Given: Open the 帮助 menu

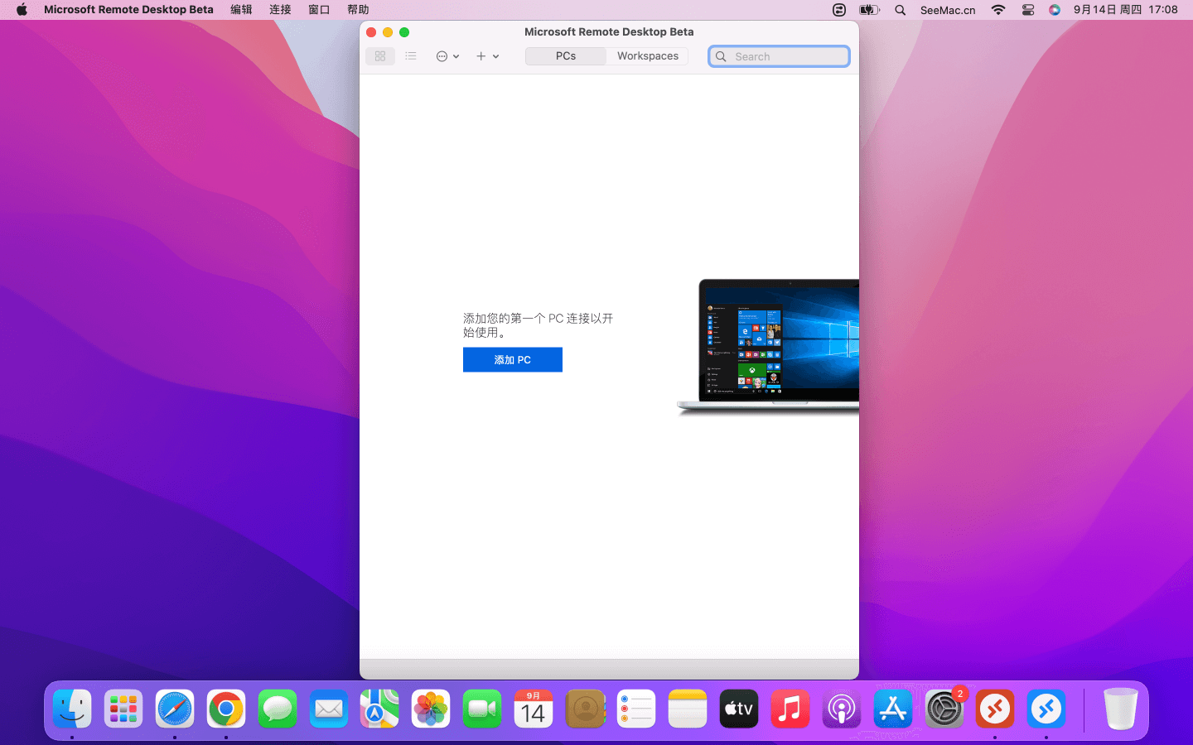Looking at the screenshot, I should click(x=358, y=10).
